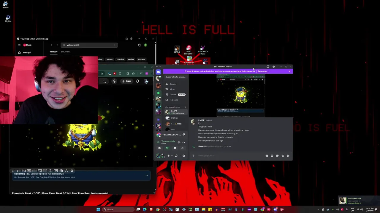The width and height of the screenshot is (380, 213).
Task: Select Episodios filter chip
Action: (x=120, y=59)
